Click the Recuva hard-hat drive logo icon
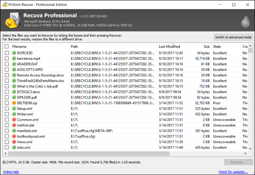 [x=12, y=20]
